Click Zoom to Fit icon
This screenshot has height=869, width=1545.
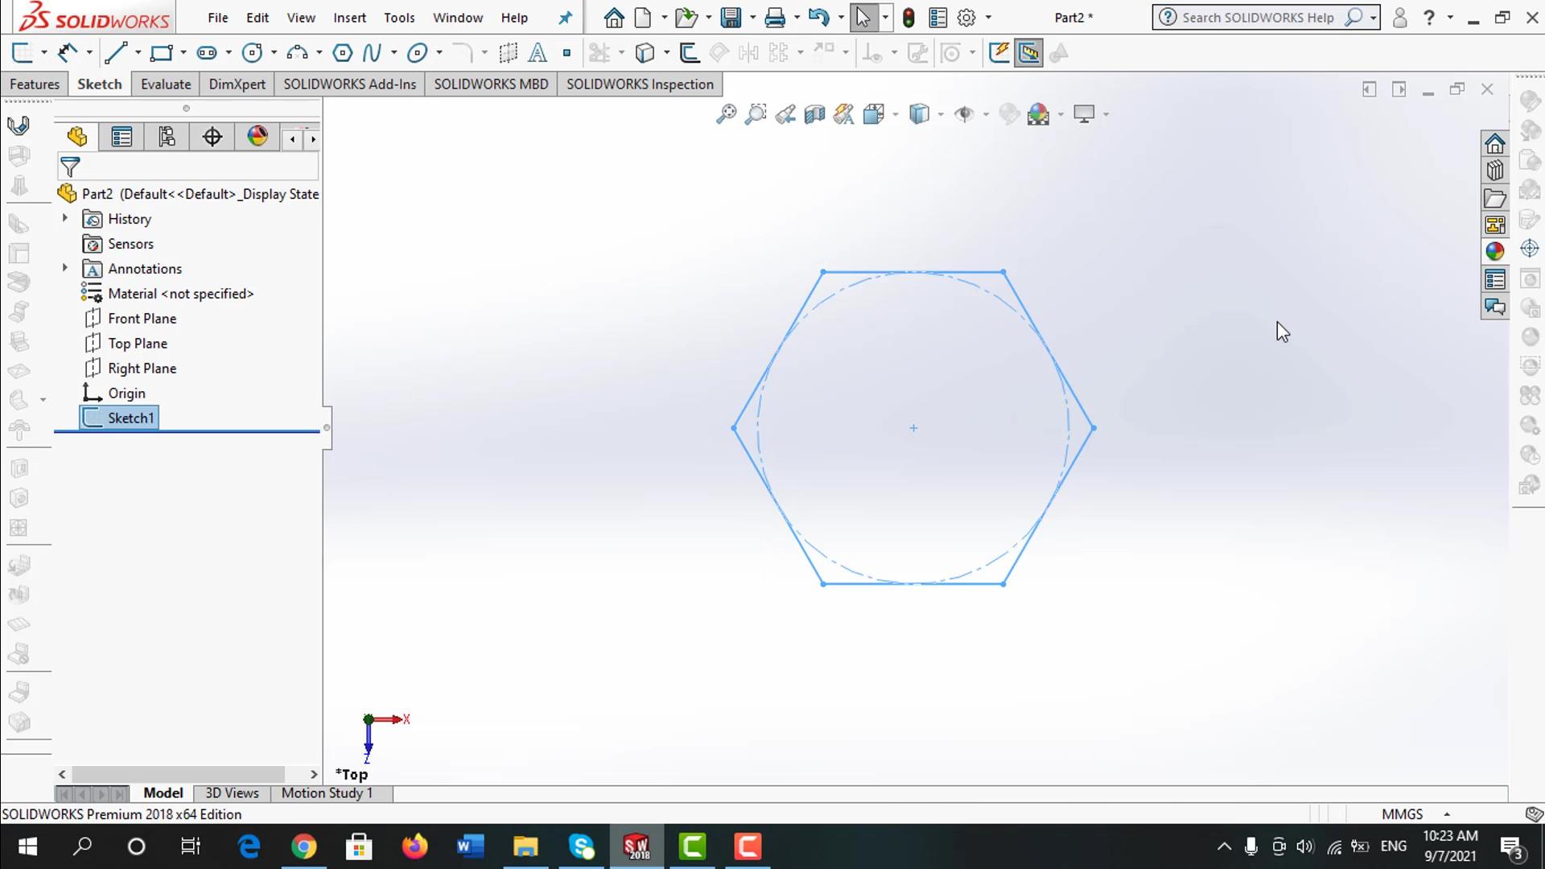tap(726, 114)
